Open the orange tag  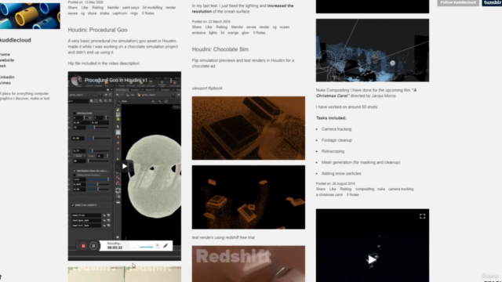[233, 33]
